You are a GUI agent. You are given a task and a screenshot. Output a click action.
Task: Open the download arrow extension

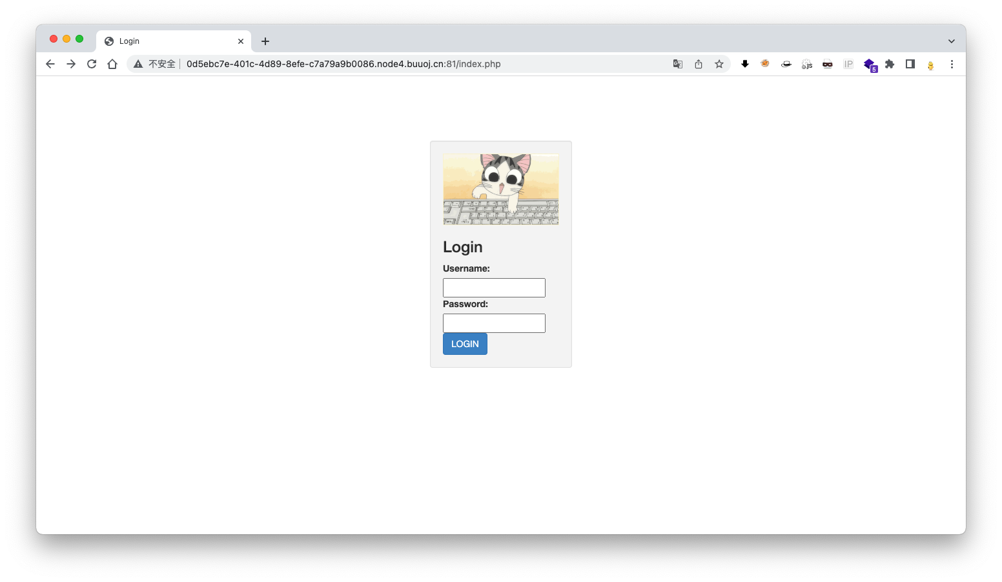coord(745,64)
